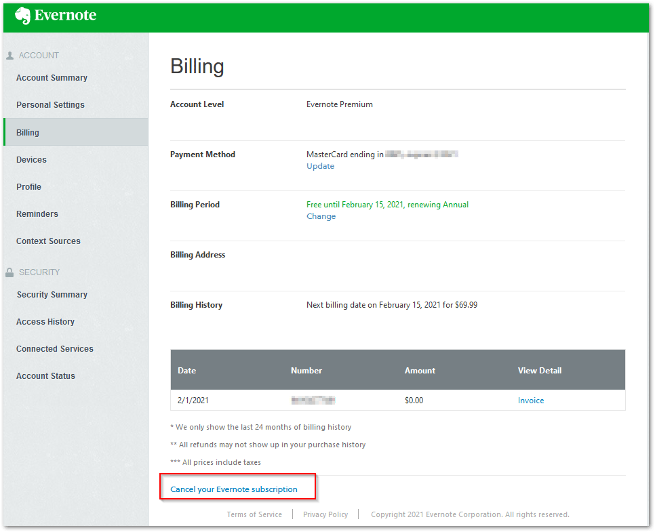Go to Connected Services
Viewport: 655px width, 532px height.
coord(55,349)
